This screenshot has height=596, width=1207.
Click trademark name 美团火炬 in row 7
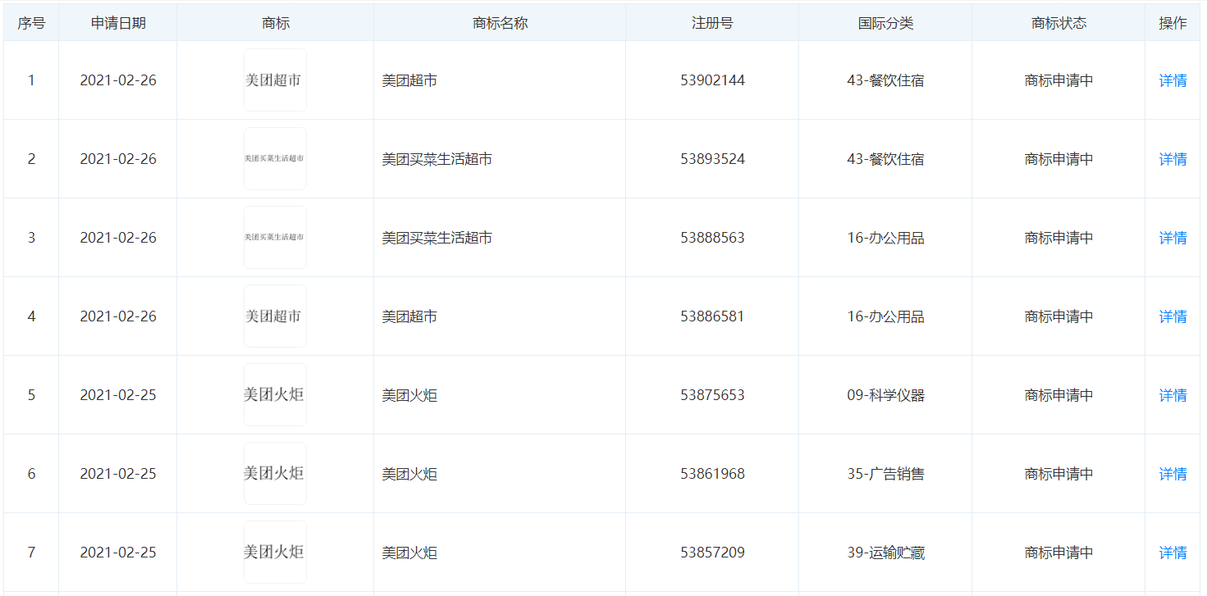409,553
